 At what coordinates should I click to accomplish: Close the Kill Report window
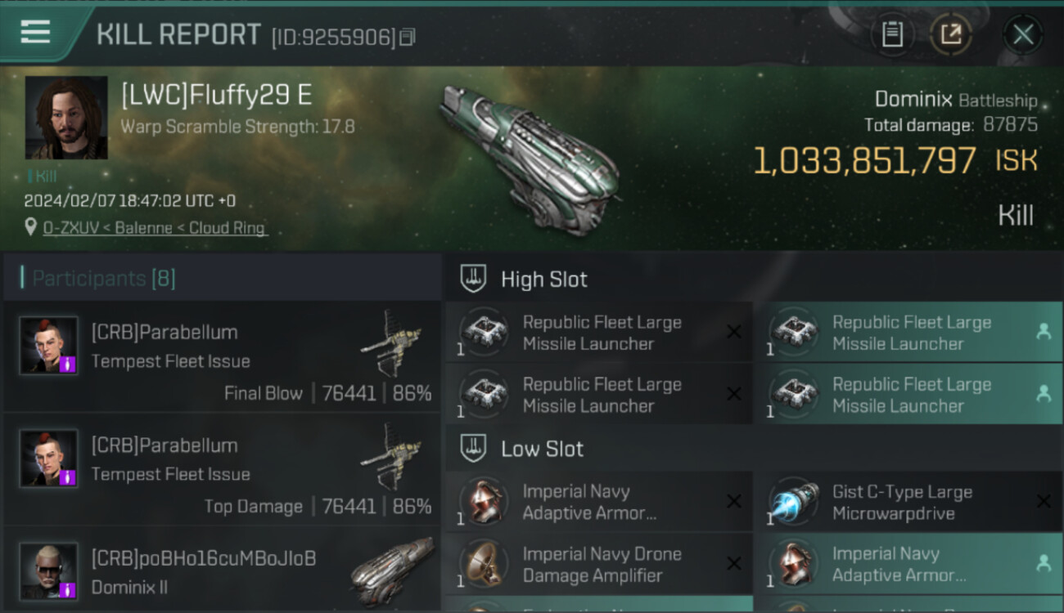click(1022, 34)
